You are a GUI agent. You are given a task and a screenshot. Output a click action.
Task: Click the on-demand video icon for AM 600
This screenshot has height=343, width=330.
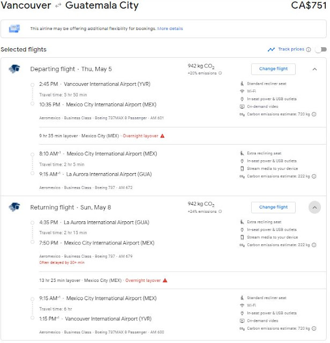click(242, 321)
